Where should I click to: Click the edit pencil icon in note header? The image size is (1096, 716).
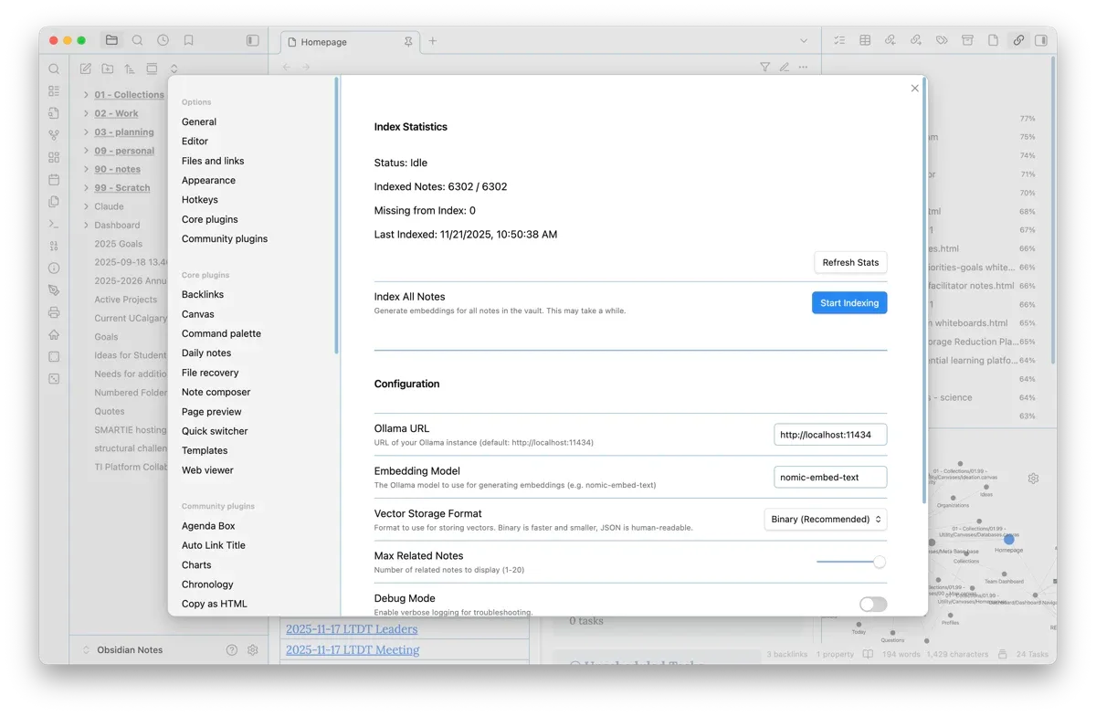pos(784,67)
